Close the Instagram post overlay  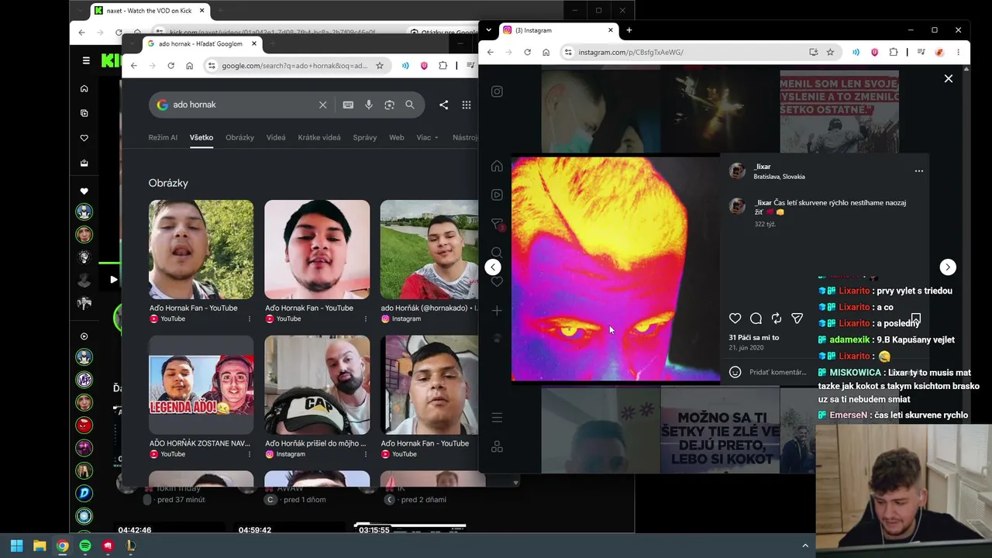[x=948, y=78]
